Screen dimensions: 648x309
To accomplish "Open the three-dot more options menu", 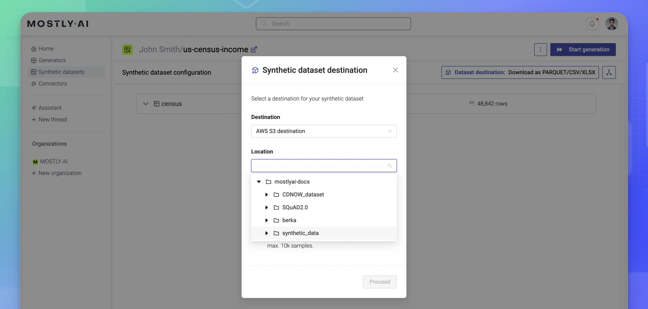I will pyautogui.click(x=540, y=50).
